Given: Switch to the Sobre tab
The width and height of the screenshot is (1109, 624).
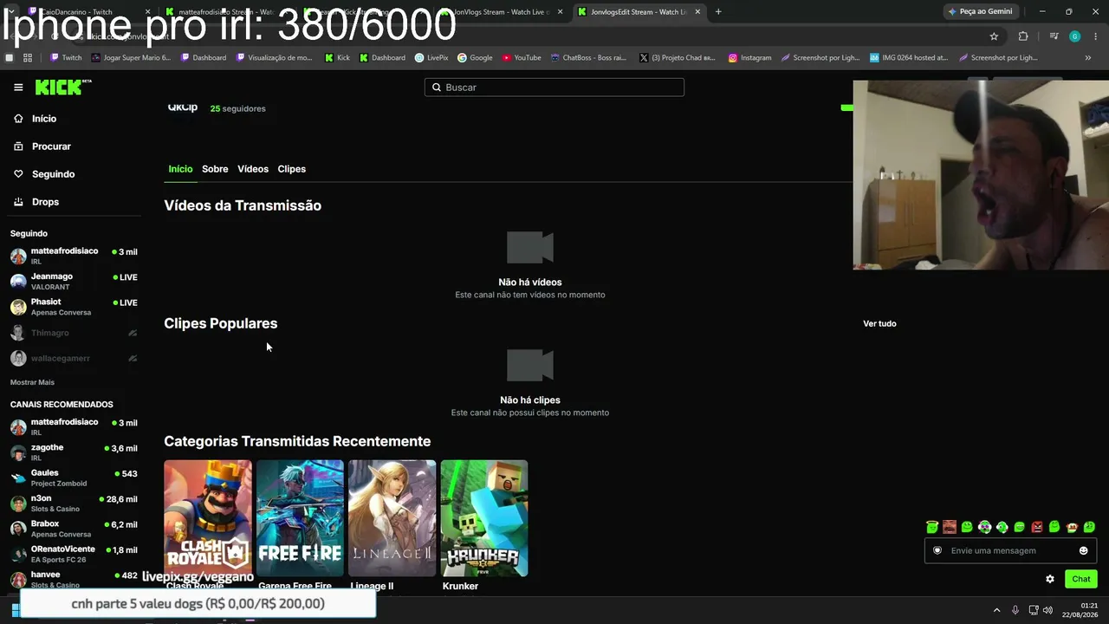Looking at the screenshot, I should 215,169.
